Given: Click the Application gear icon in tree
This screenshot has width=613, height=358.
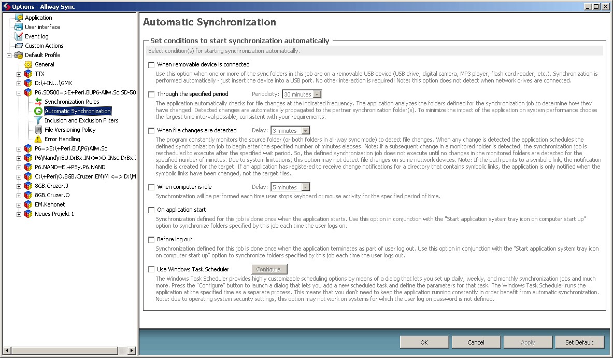Looking at the screenshot, I should click(x=19, y=18).
